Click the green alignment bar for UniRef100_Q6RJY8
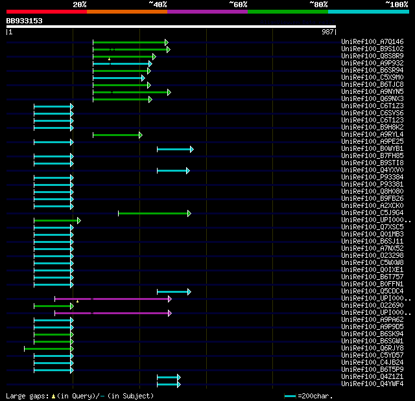The width and height of the screenshot is (415, 401). [x=49, y=349]
